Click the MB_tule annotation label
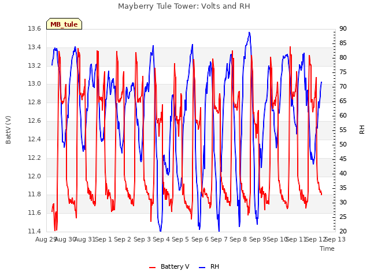This screenshot has width=370, height=278. coord(64,24)
